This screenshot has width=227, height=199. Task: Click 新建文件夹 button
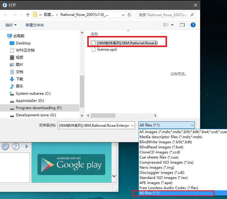35,25
